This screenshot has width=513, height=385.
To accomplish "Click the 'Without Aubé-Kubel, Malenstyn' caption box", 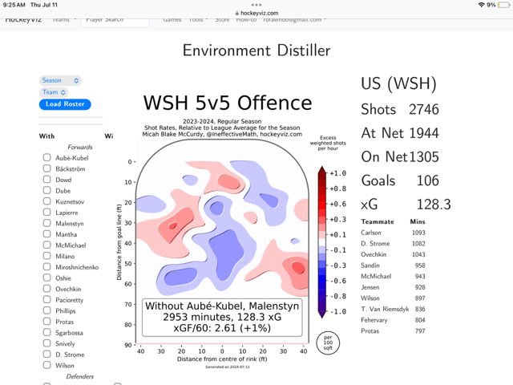I will [x=222, y=317].
